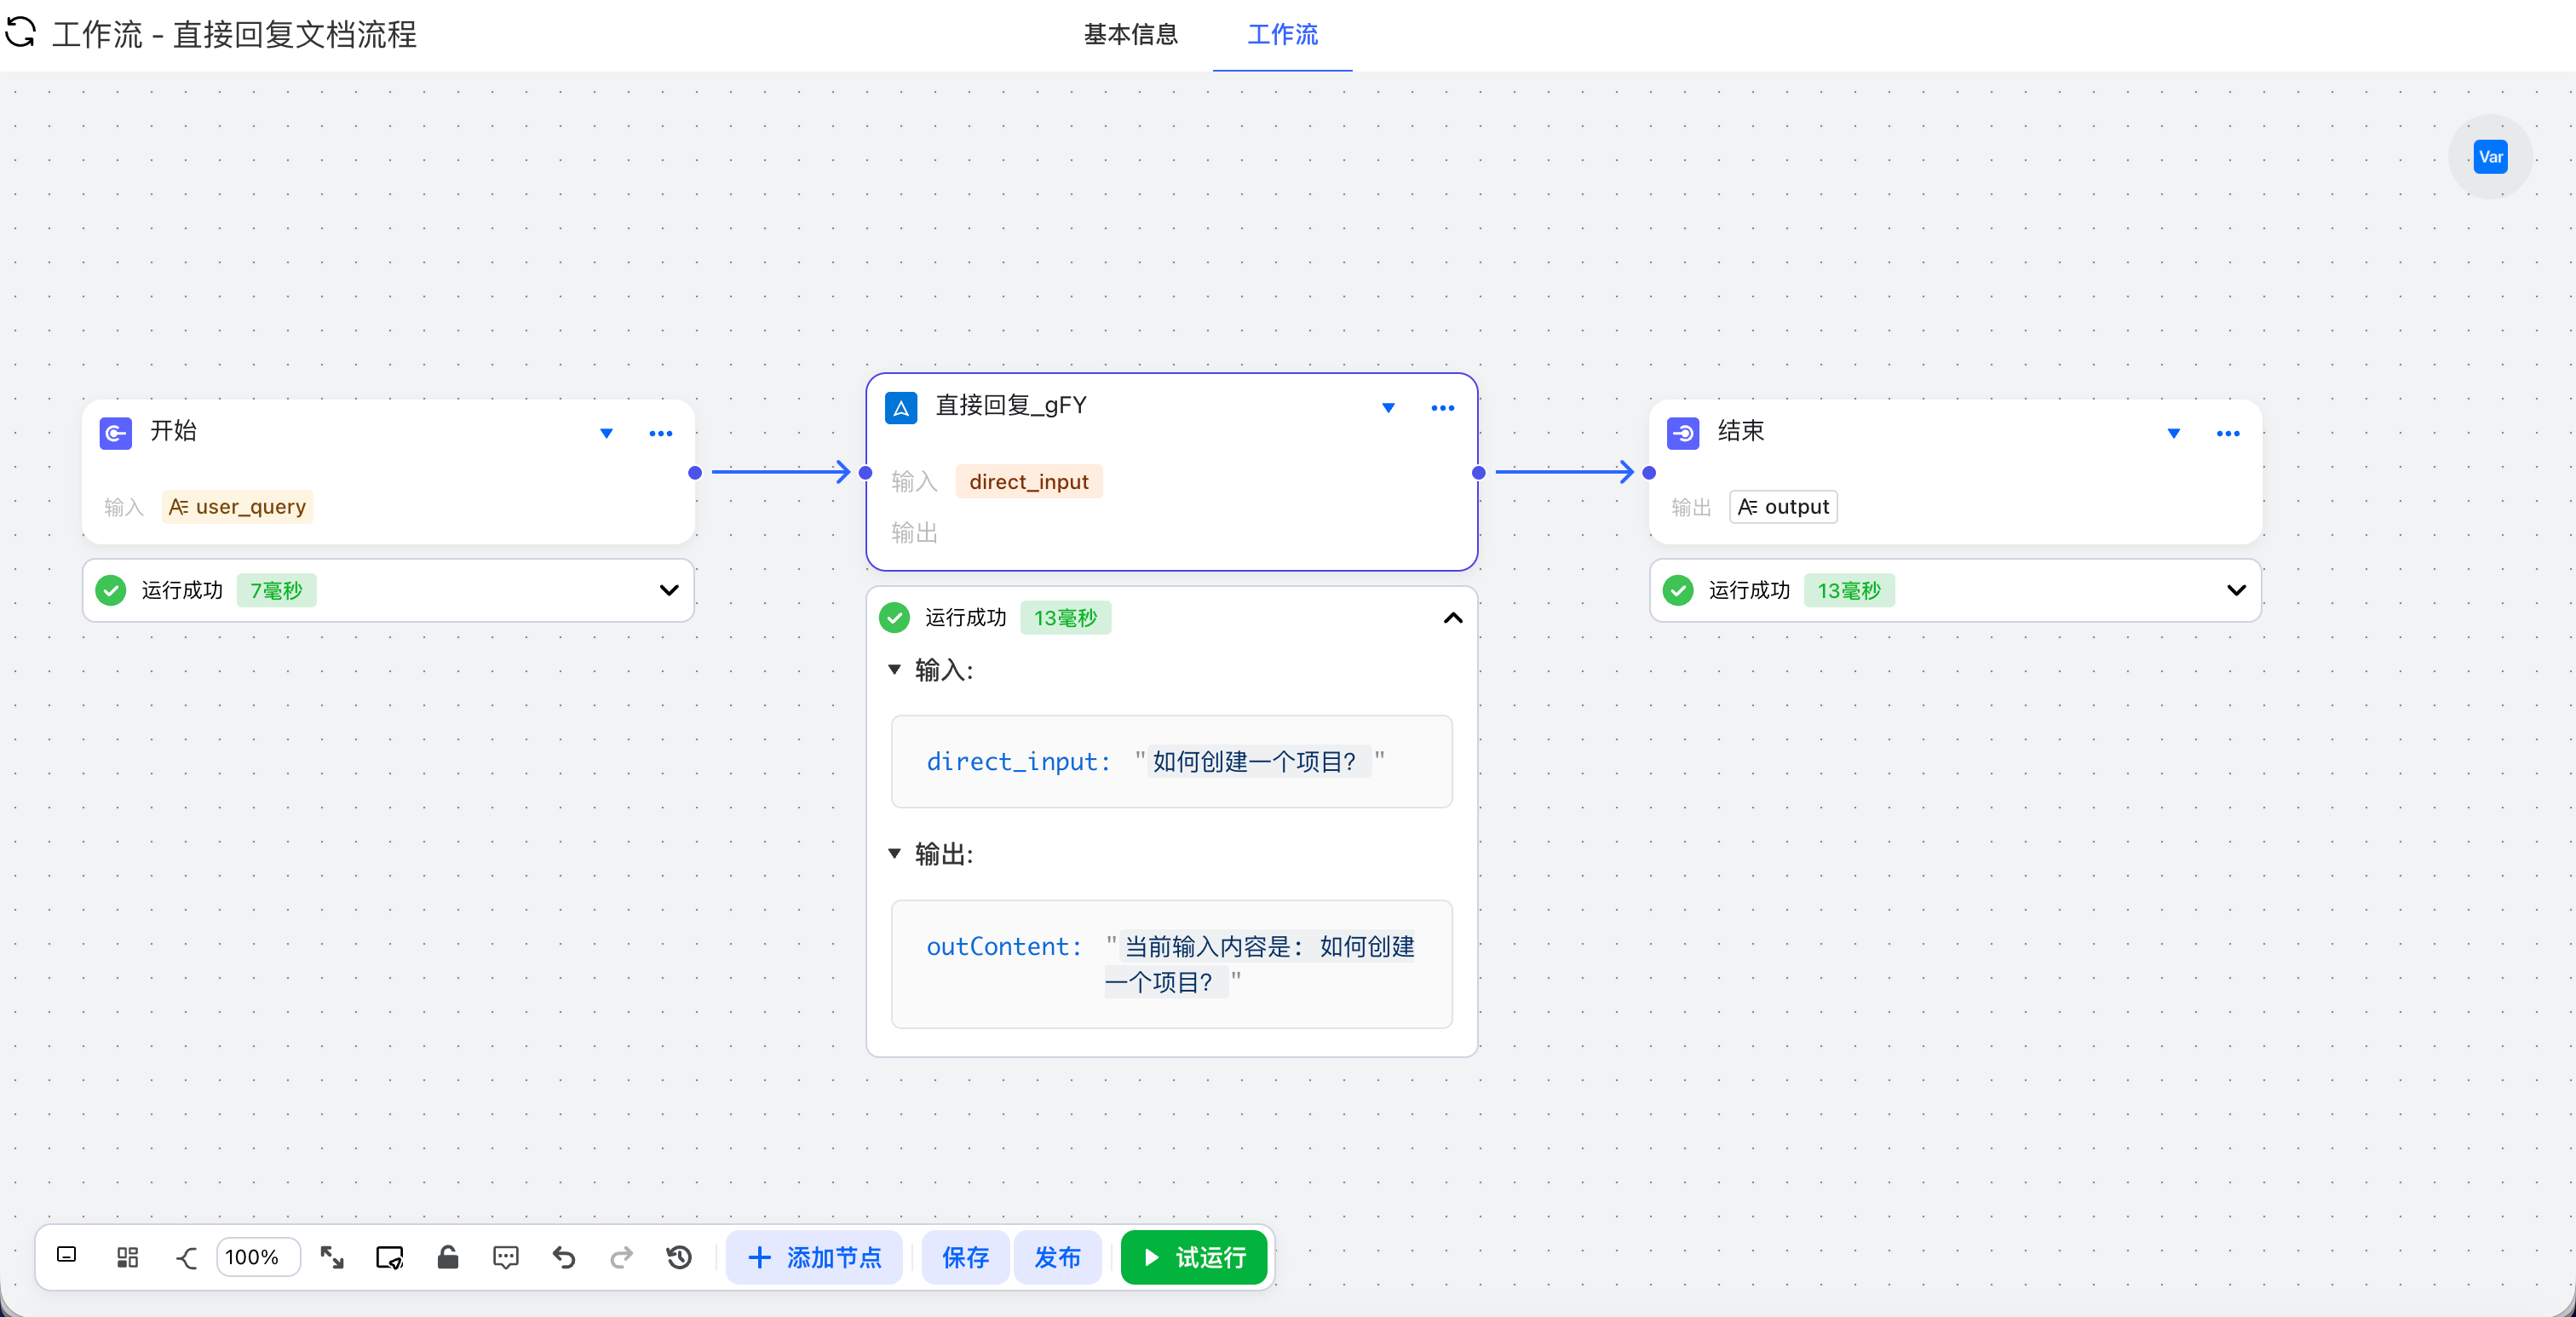Open the grid layout icon in the toolbar
This screenshot has width=2576, height=1317.
[x=127, y=1257]
